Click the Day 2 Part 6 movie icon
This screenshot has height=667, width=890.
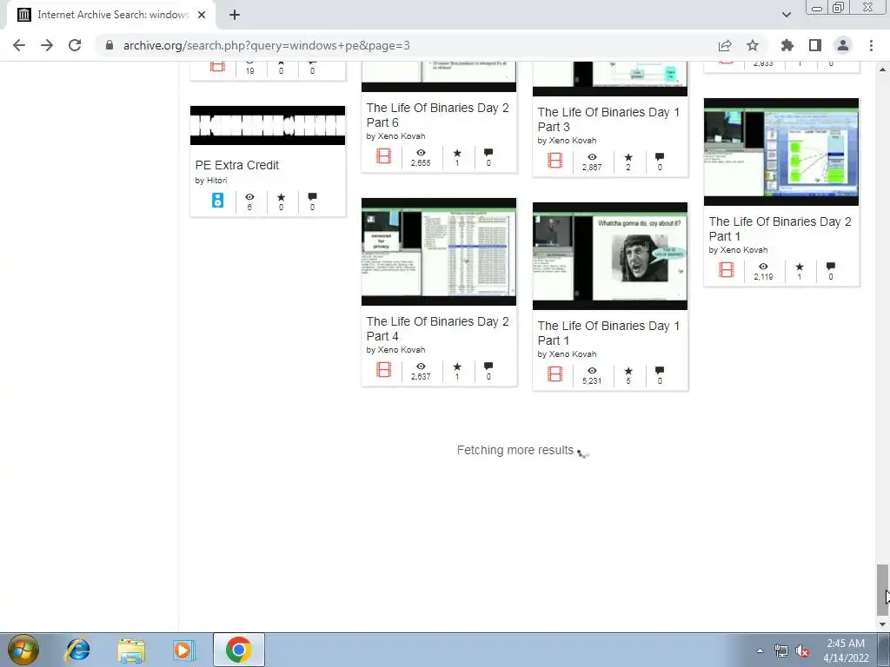click(383, 156)
